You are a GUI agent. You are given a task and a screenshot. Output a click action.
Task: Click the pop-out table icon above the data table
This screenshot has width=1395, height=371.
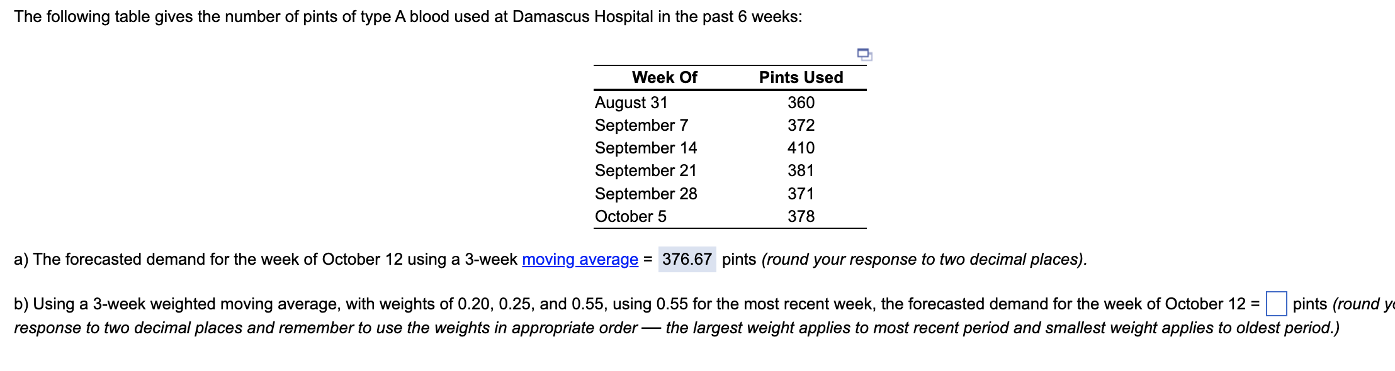click(x=865, y=55)
